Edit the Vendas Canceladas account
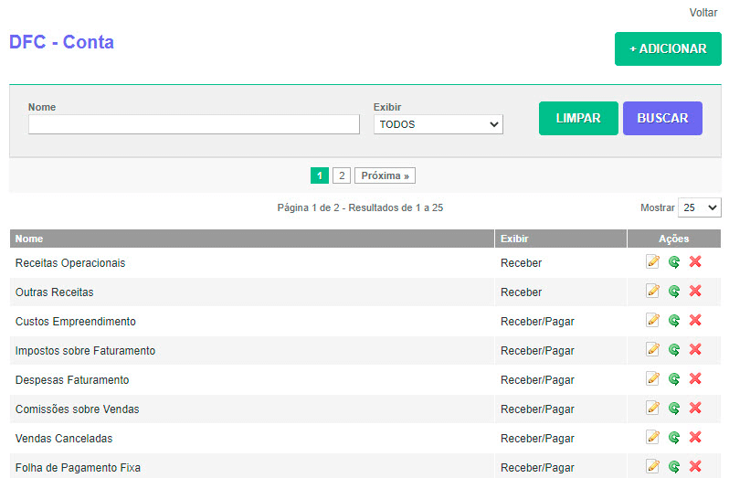 point(652,438)
